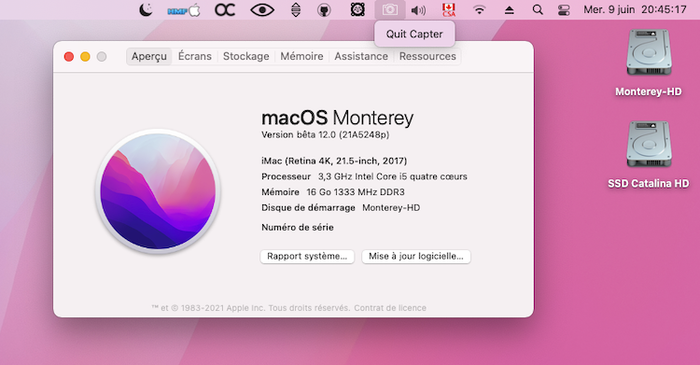The height and width of the screenshot is (365, 700).
Task: Switch to the Aperçu tab
Action: pyautogui.click(x=149, y=56)
